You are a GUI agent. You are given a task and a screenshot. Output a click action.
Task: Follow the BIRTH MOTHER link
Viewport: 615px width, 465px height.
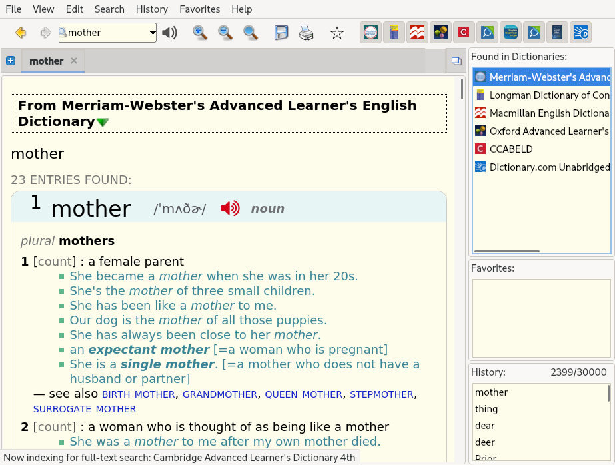tap(138, 394)
